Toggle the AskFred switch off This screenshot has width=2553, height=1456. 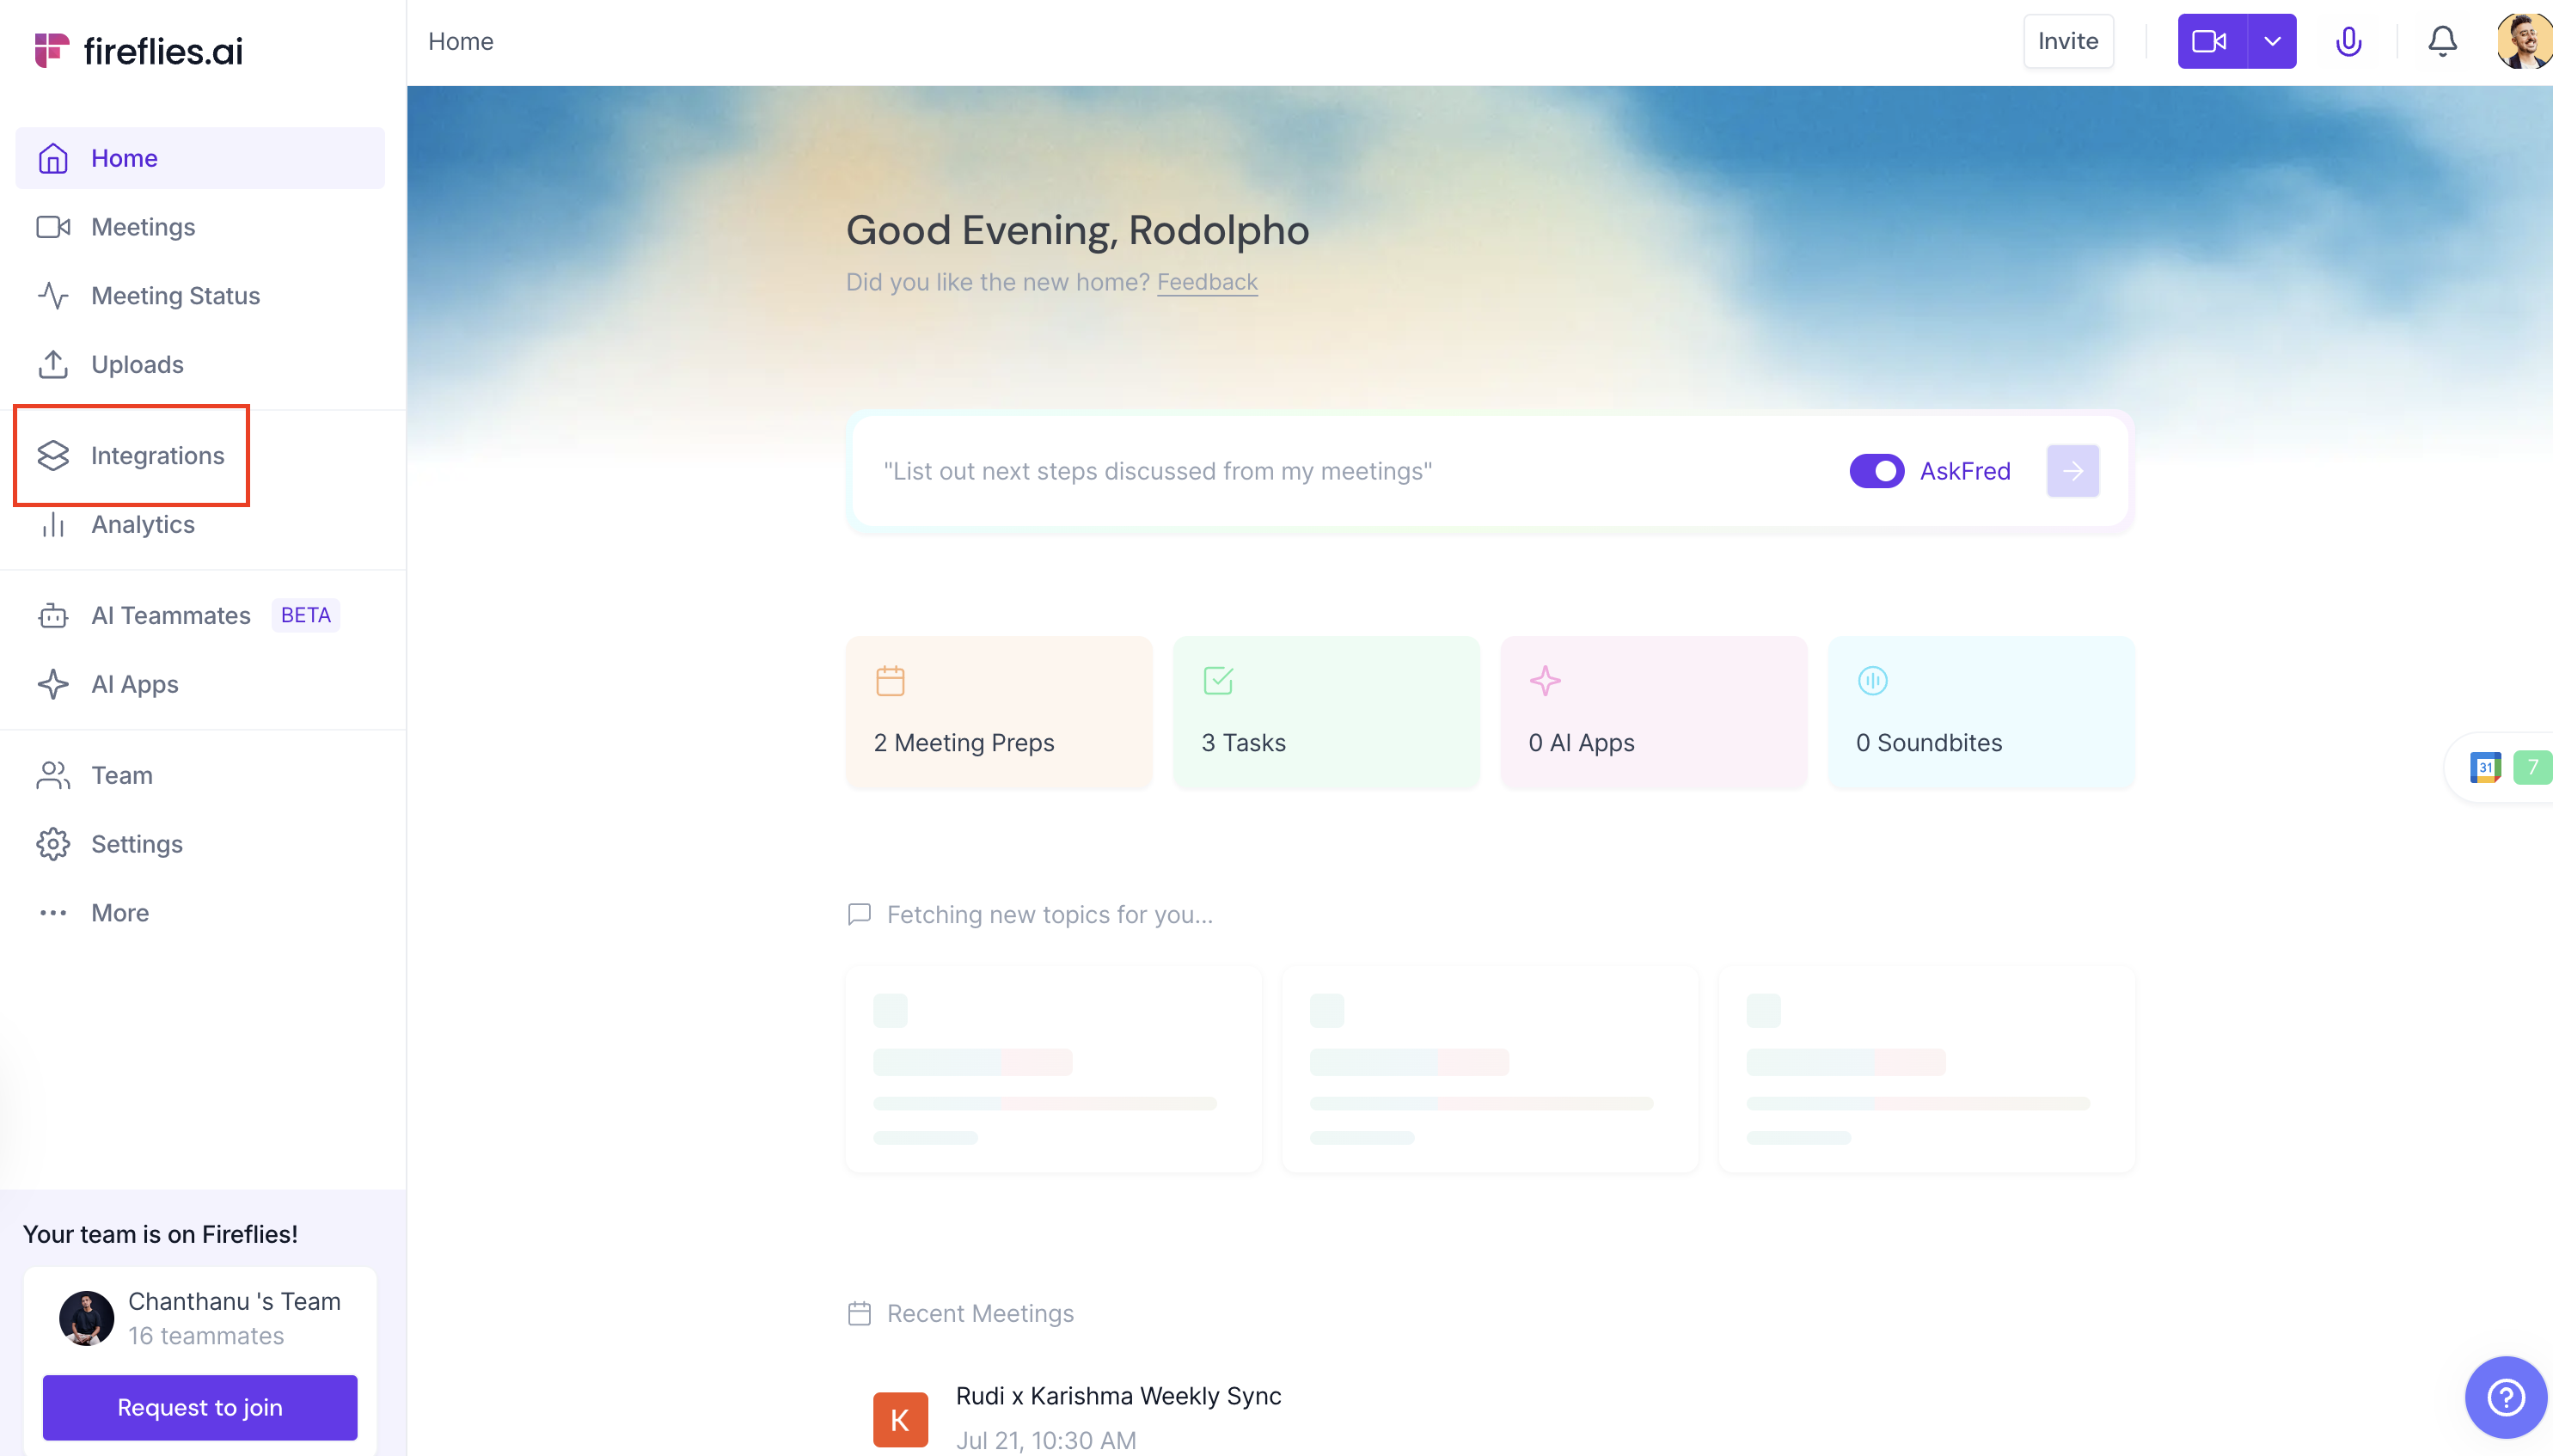(1876, 471)
